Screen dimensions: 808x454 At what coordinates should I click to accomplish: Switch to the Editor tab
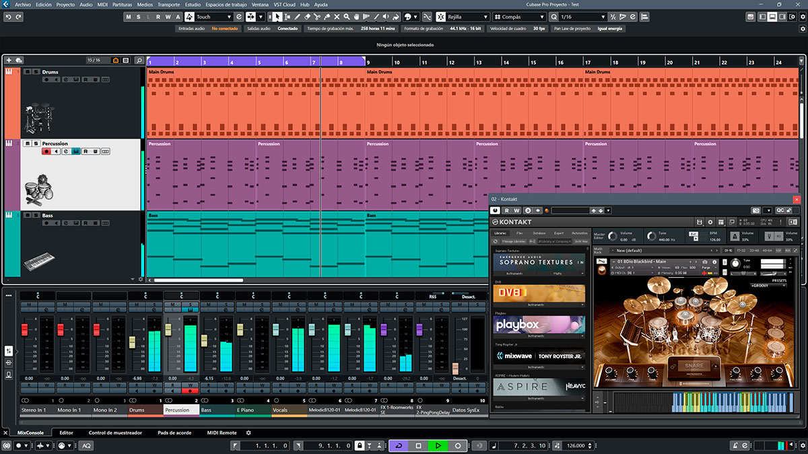[67, 433]
